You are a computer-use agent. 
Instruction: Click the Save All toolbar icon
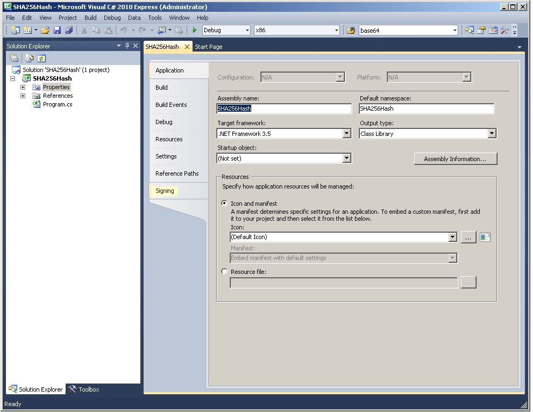click(68, 31)
